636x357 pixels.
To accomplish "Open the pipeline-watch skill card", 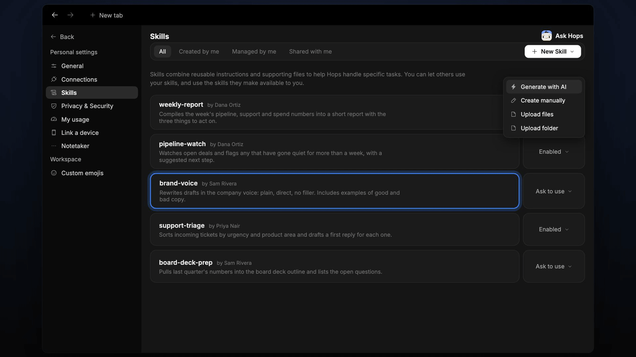I will click(335, 152).
